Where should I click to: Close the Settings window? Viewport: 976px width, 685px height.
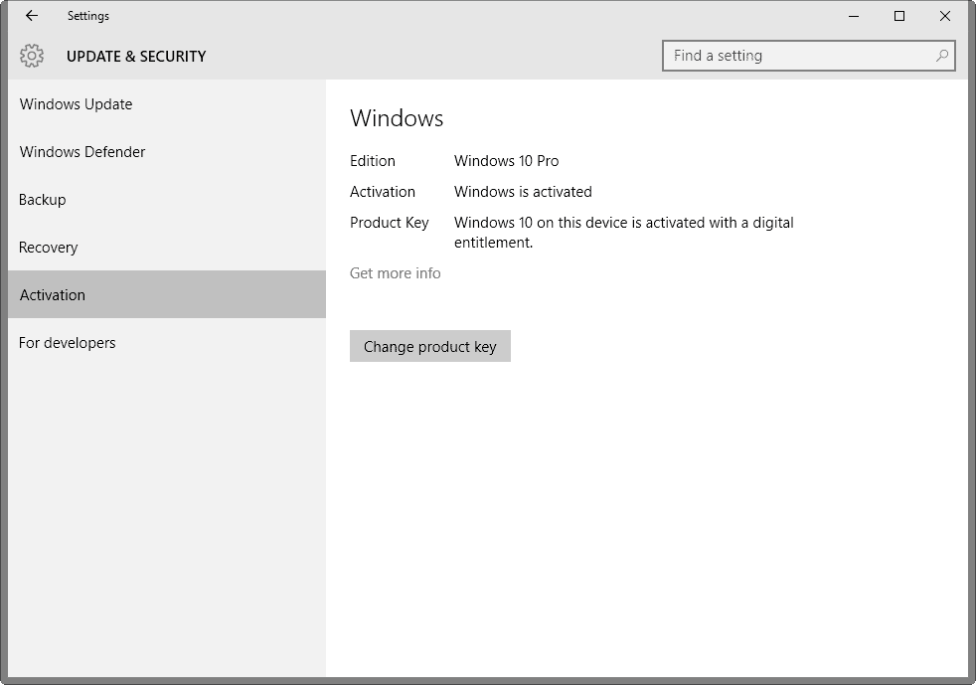945,16
